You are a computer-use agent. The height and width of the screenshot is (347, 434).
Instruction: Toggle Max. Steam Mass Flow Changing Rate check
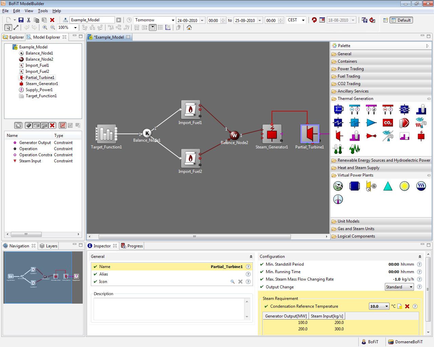coord(262,279)
